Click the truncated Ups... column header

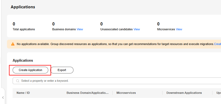tap(219, 93)
